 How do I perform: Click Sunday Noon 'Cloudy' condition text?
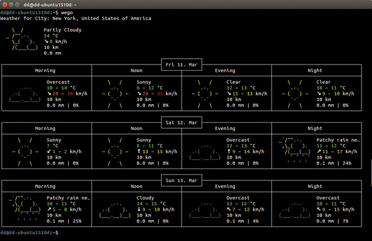coord(145,198)
